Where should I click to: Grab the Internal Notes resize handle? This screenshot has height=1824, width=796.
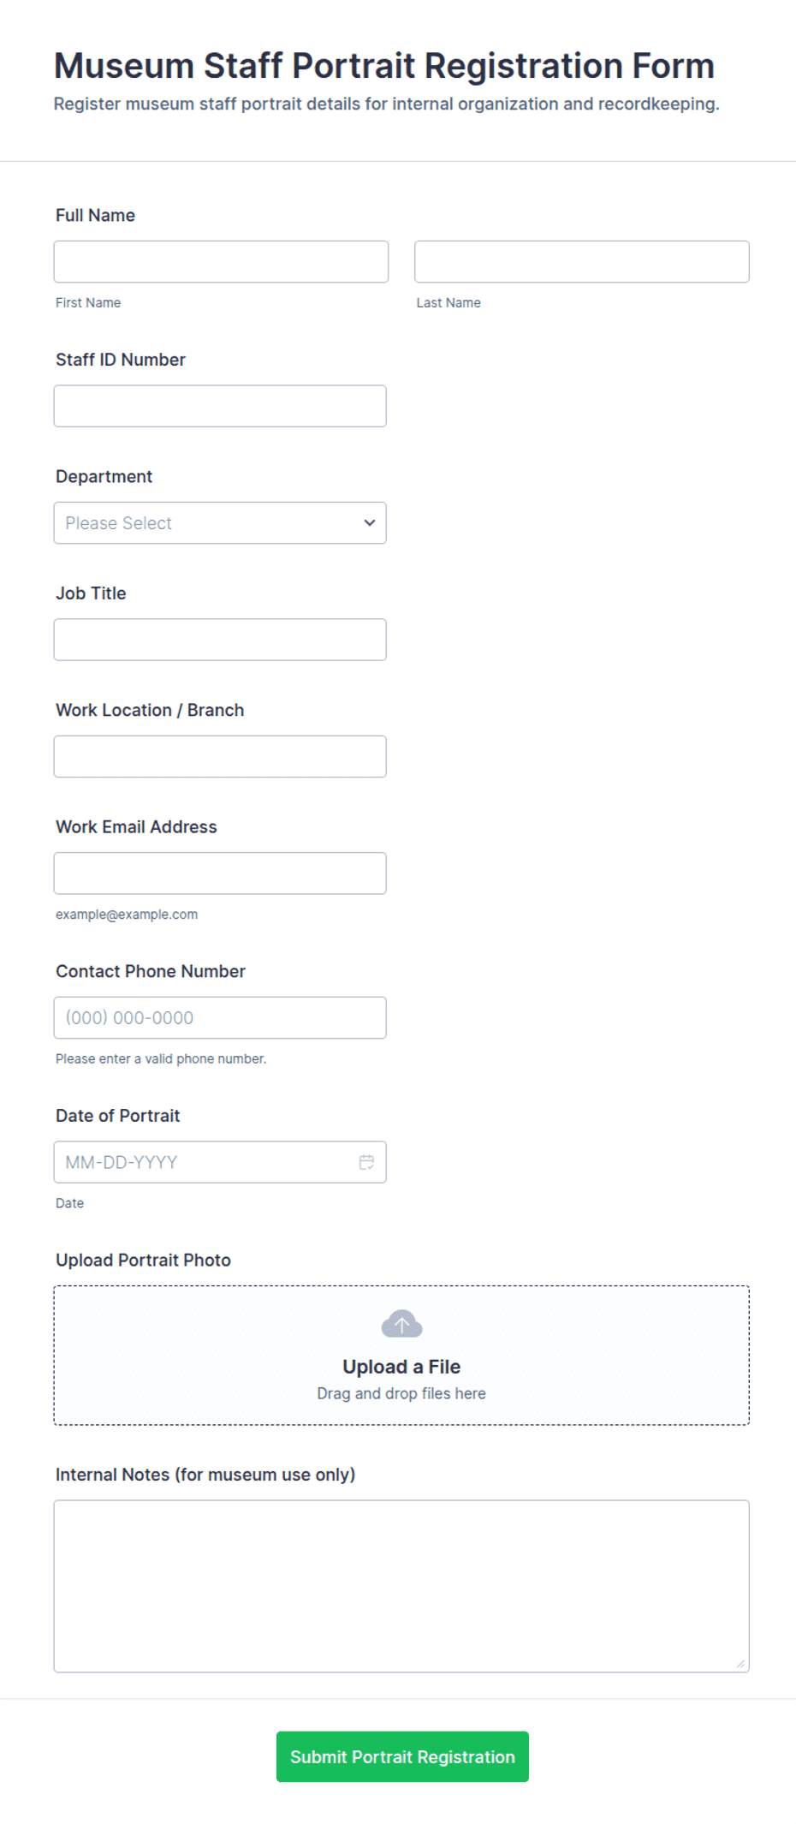[740, 1664]
